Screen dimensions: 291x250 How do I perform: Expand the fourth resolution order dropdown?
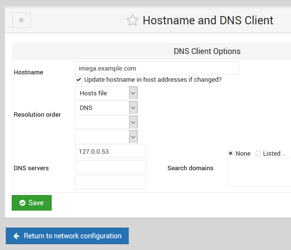106,137
